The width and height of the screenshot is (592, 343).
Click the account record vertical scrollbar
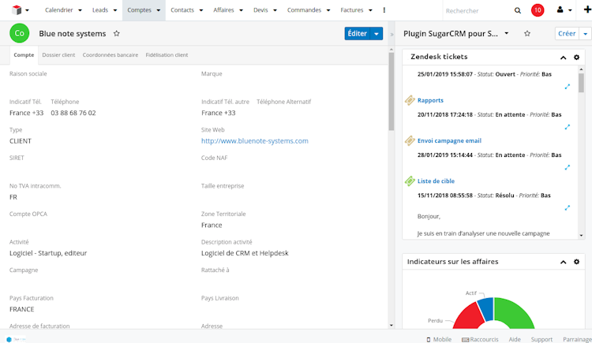click(x=392, y=91)
